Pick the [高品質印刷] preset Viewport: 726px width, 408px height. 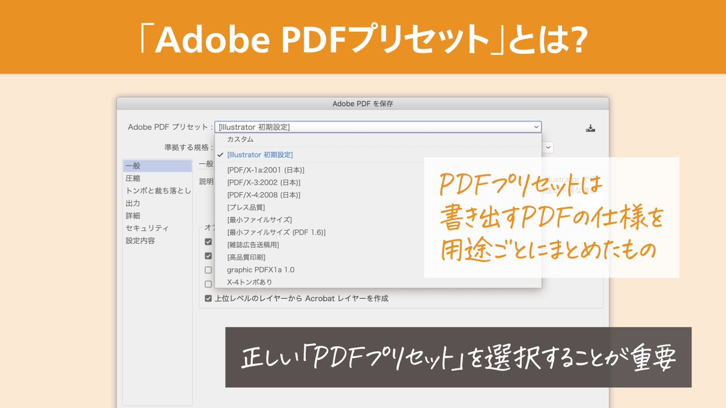point(378,257)
